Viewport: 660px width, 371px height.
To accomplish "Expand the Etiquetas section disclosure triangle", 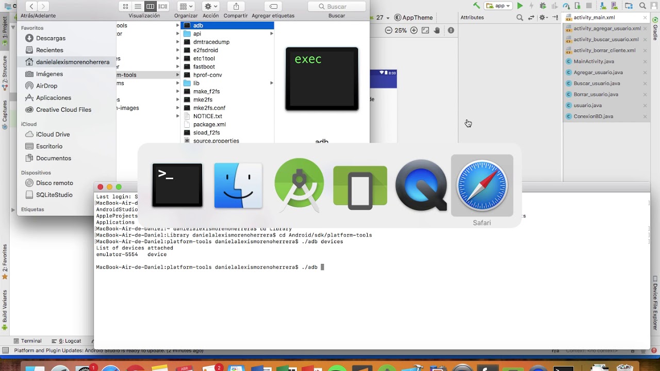I will (13, 210).
